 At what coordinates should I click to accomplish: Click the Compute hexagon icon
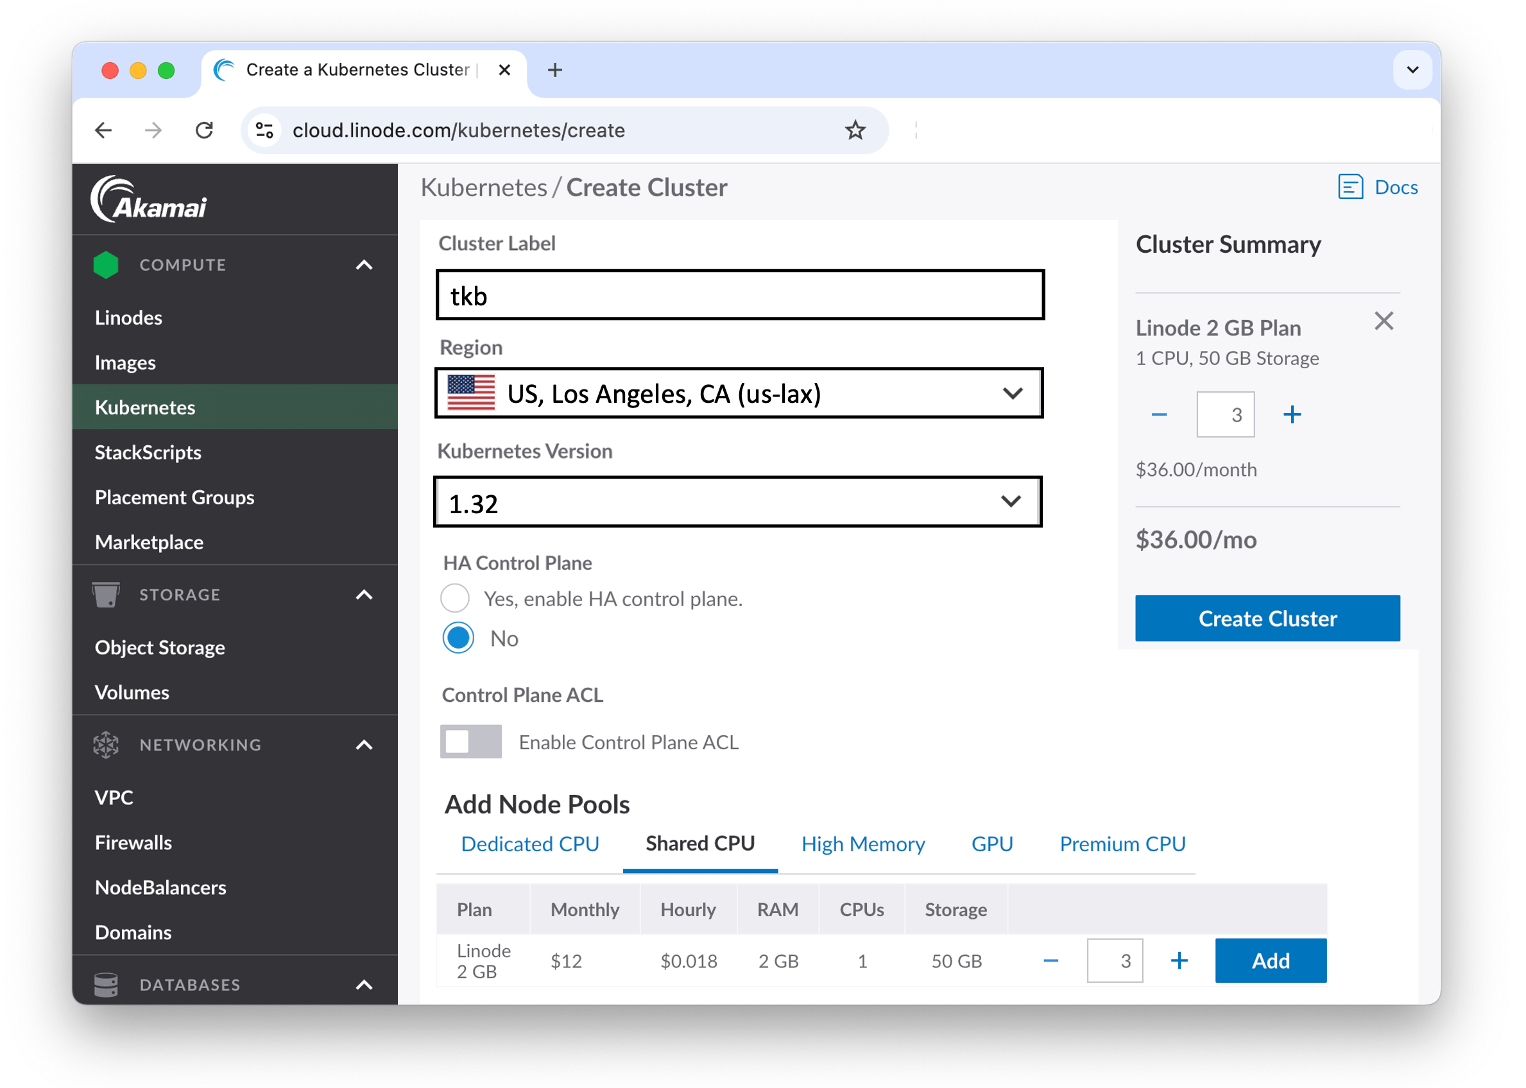(106, 265)
